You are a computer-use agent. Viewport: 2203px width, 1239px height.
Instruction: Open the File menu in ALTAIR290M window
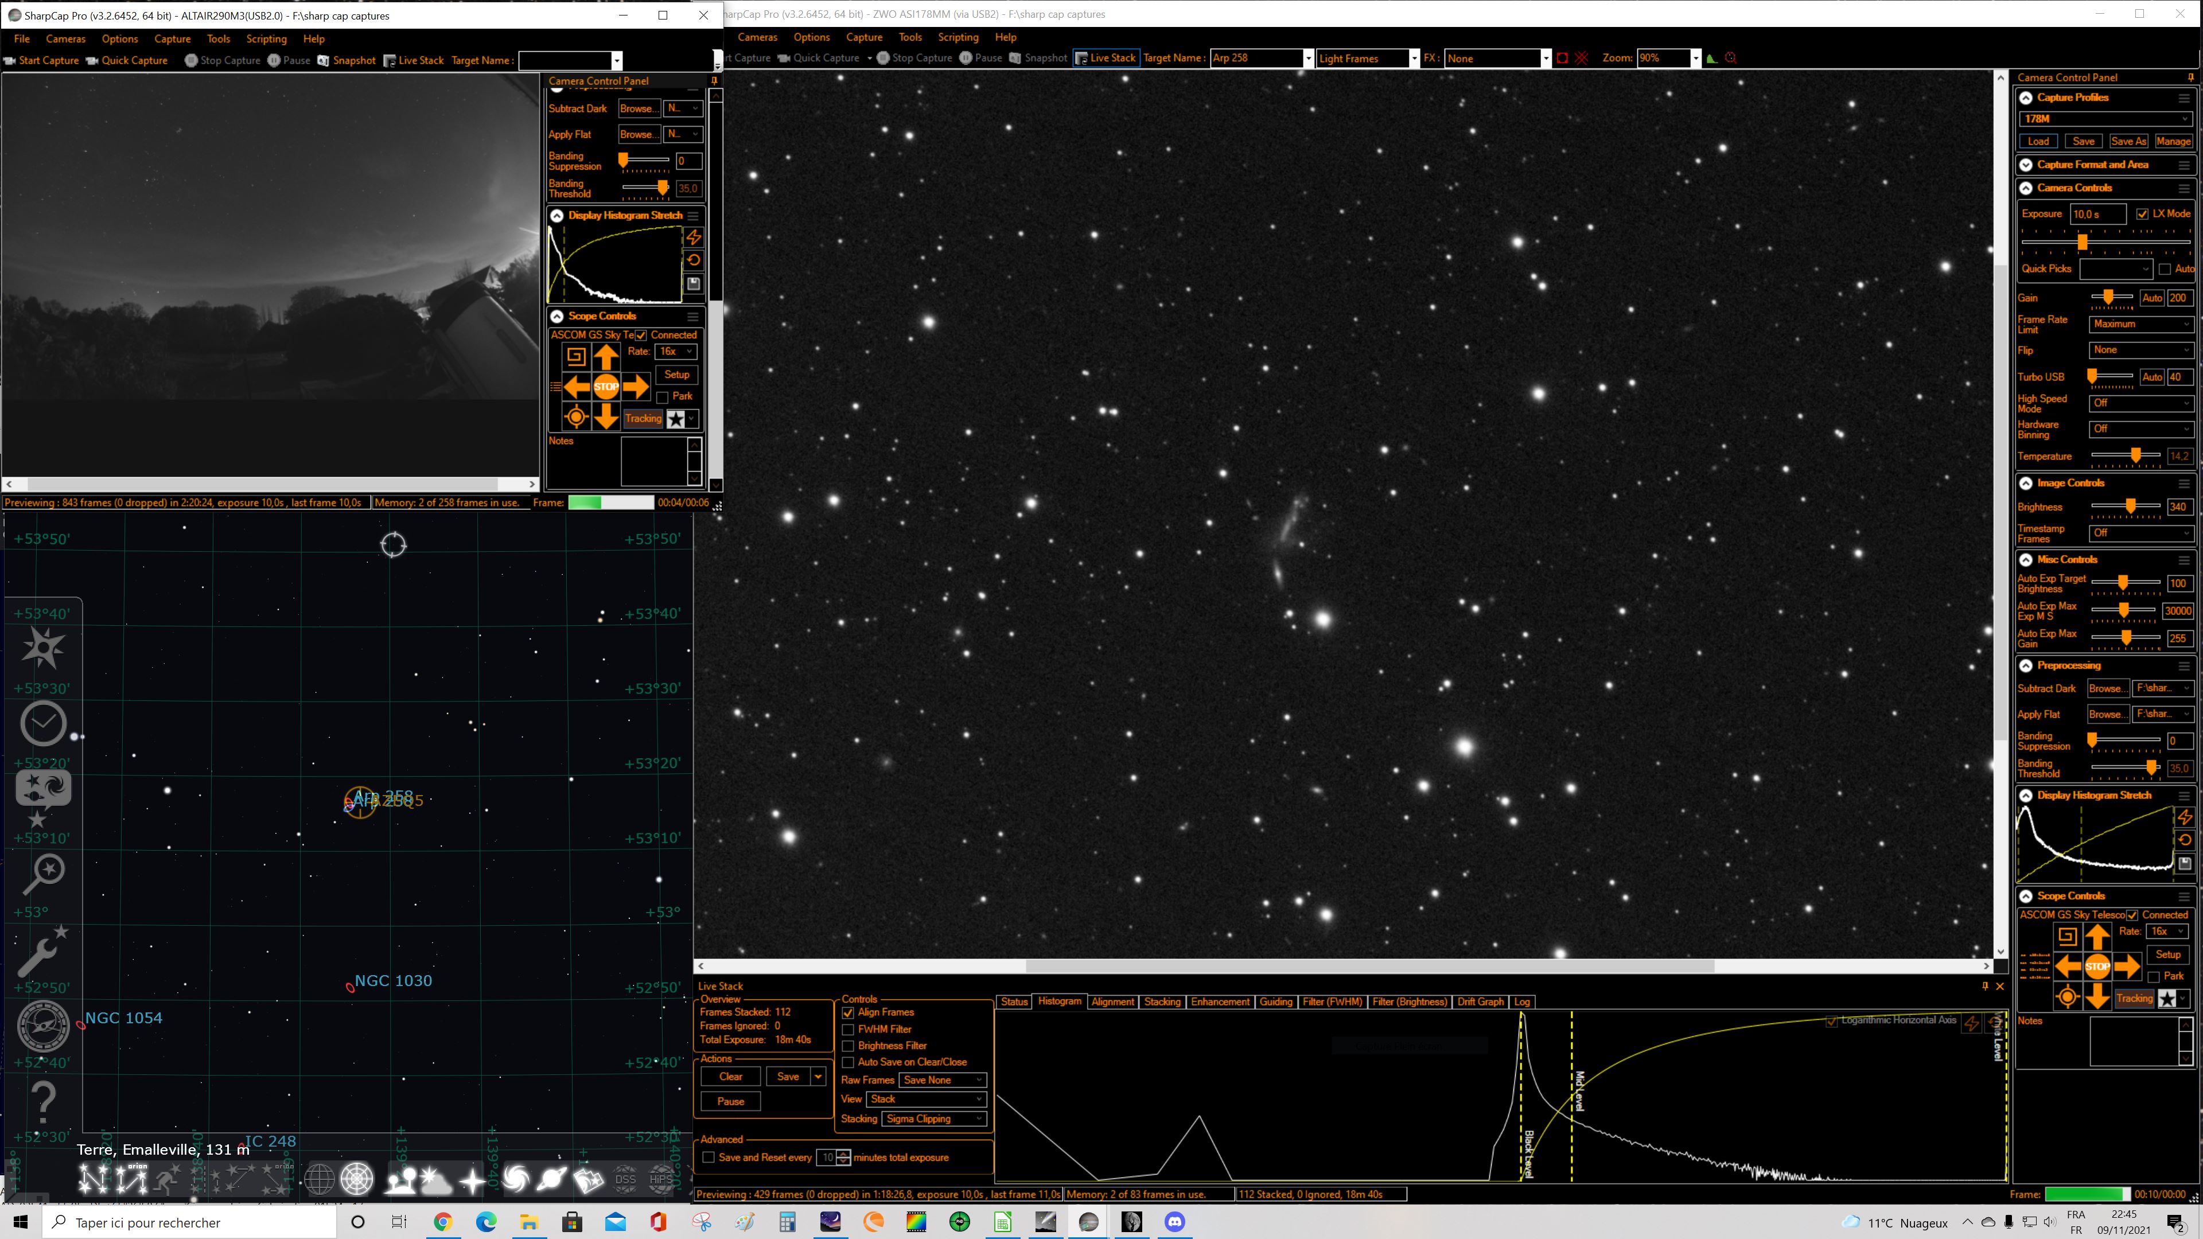(21, 38)
